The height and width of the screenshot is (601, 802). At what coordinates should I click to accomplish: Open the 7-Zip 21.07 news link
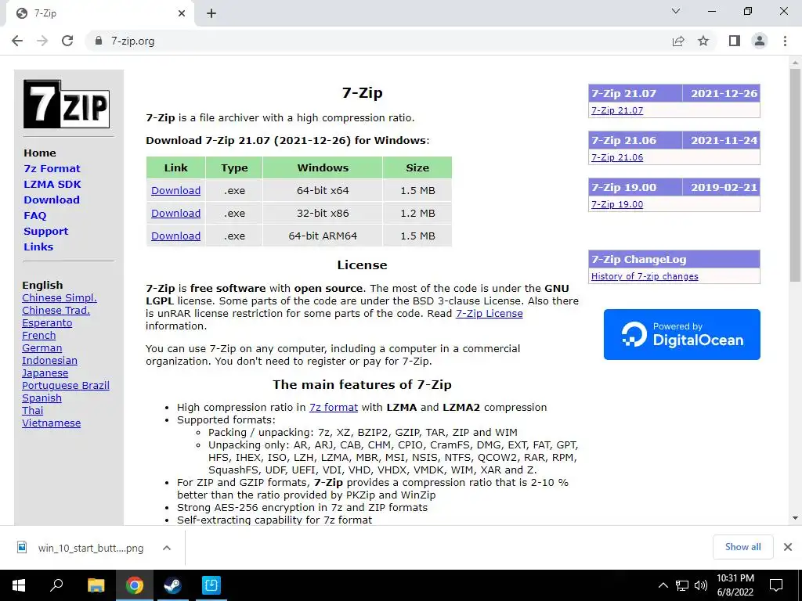coord(617,110)
